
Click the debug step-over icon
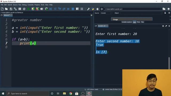(55, 9)
